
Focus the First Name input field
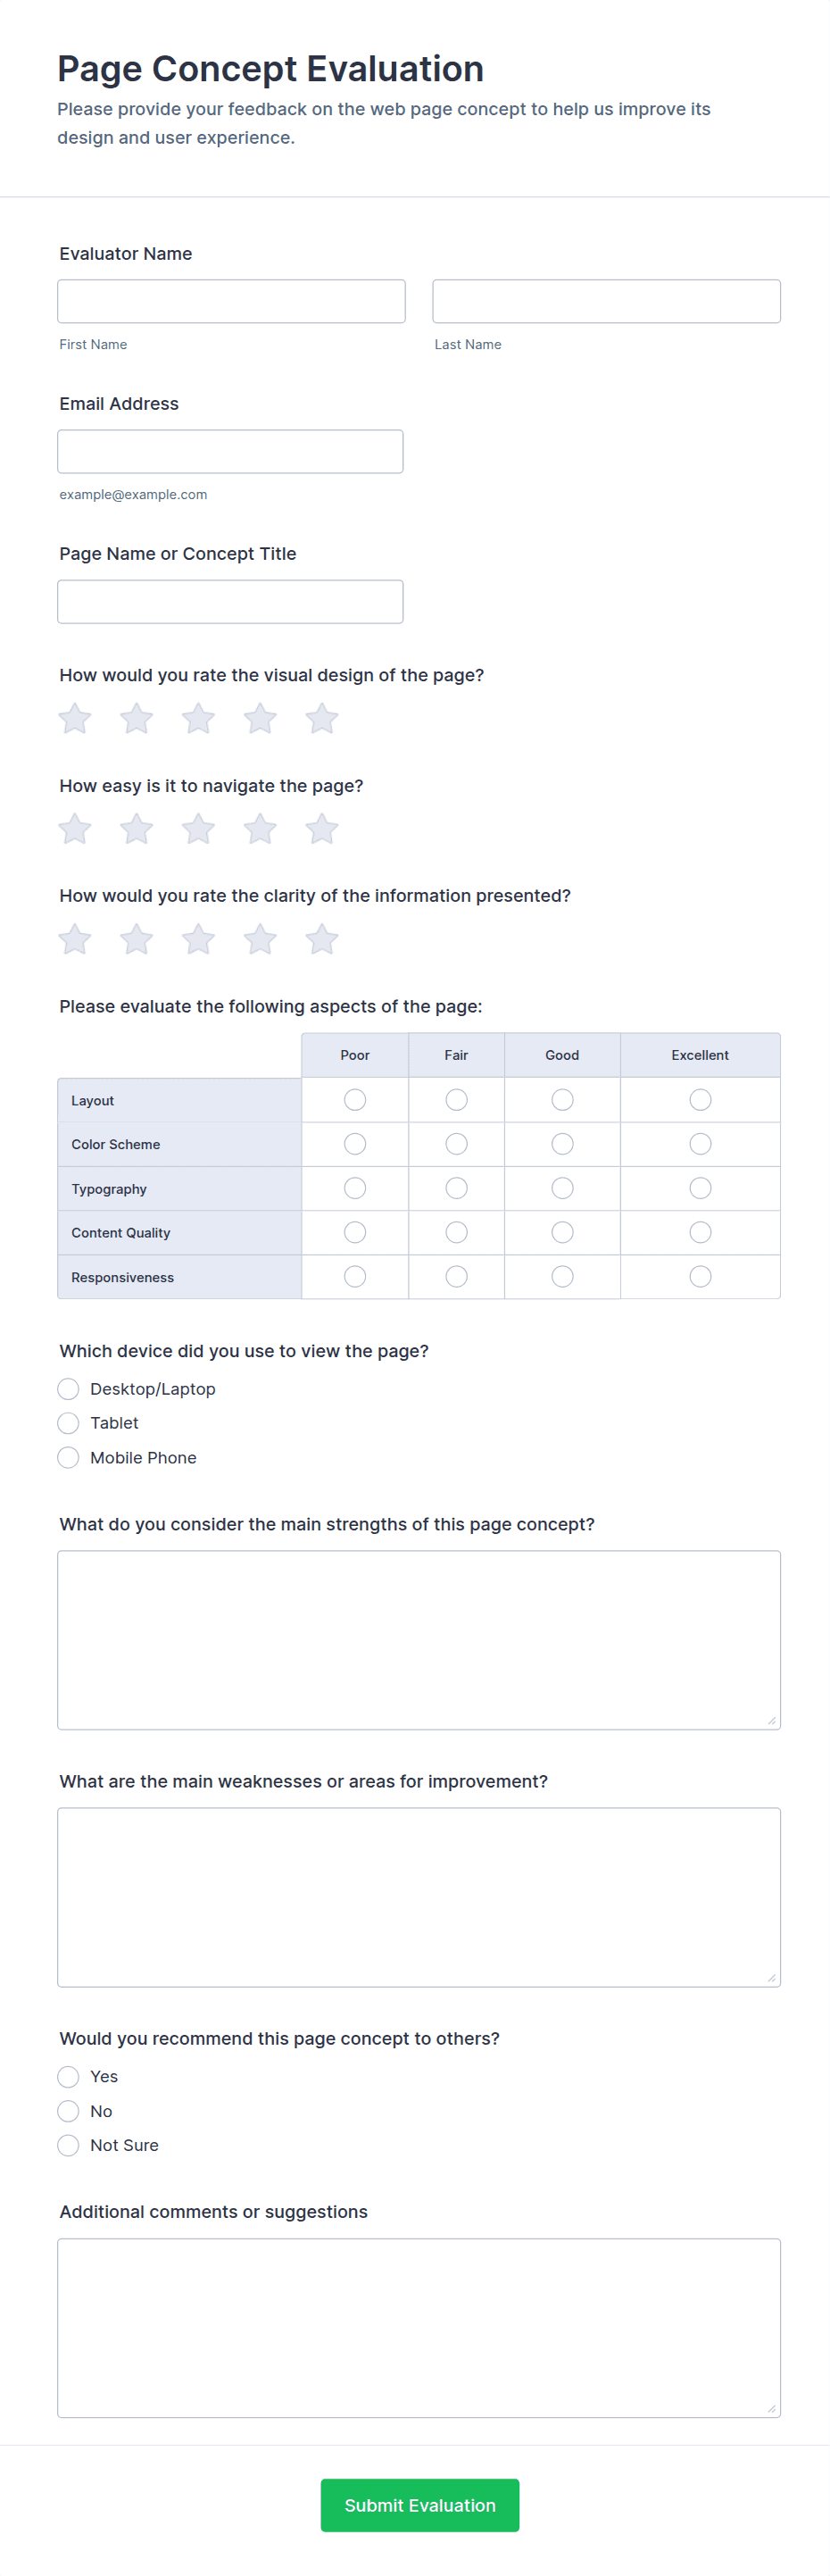[x=231, y=301]
